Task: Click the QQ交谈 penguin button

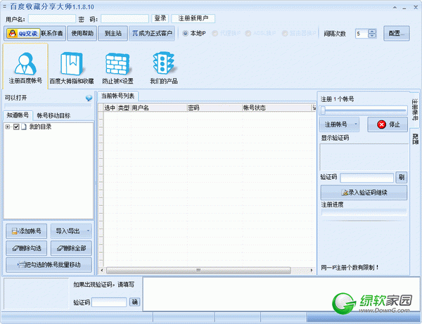Action: point(23,33)
